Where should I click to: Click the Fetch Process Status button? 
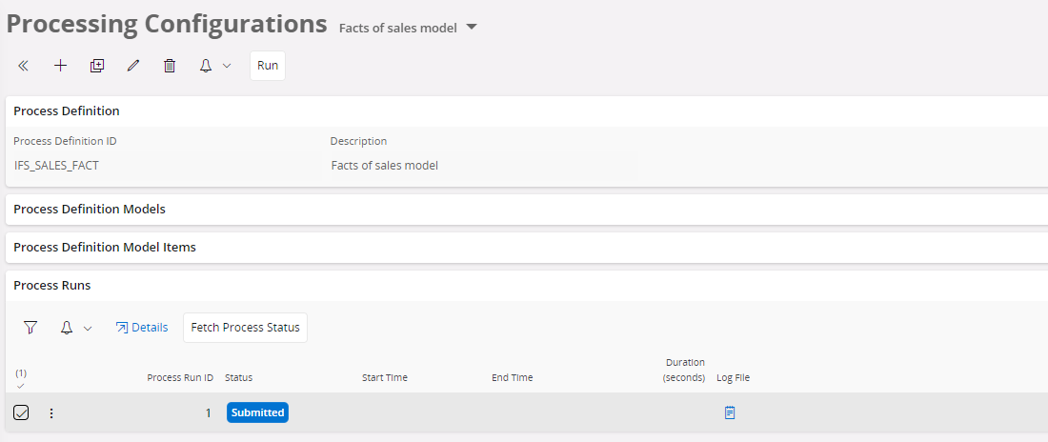tap(245, 328)
